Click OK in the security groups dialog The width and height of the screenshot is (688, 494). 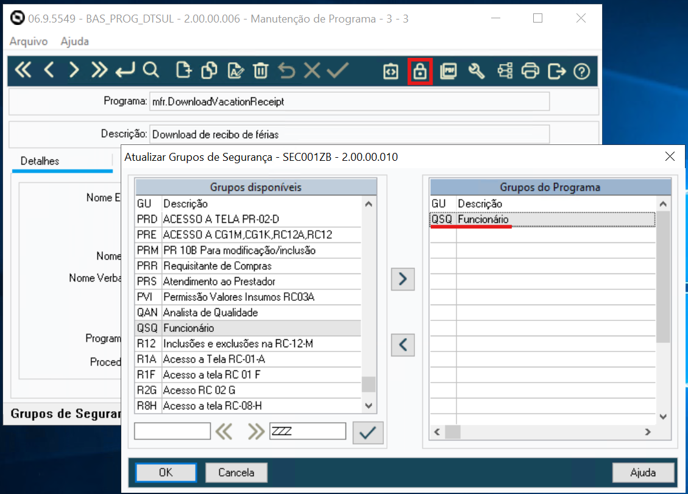tap(166, 473)
